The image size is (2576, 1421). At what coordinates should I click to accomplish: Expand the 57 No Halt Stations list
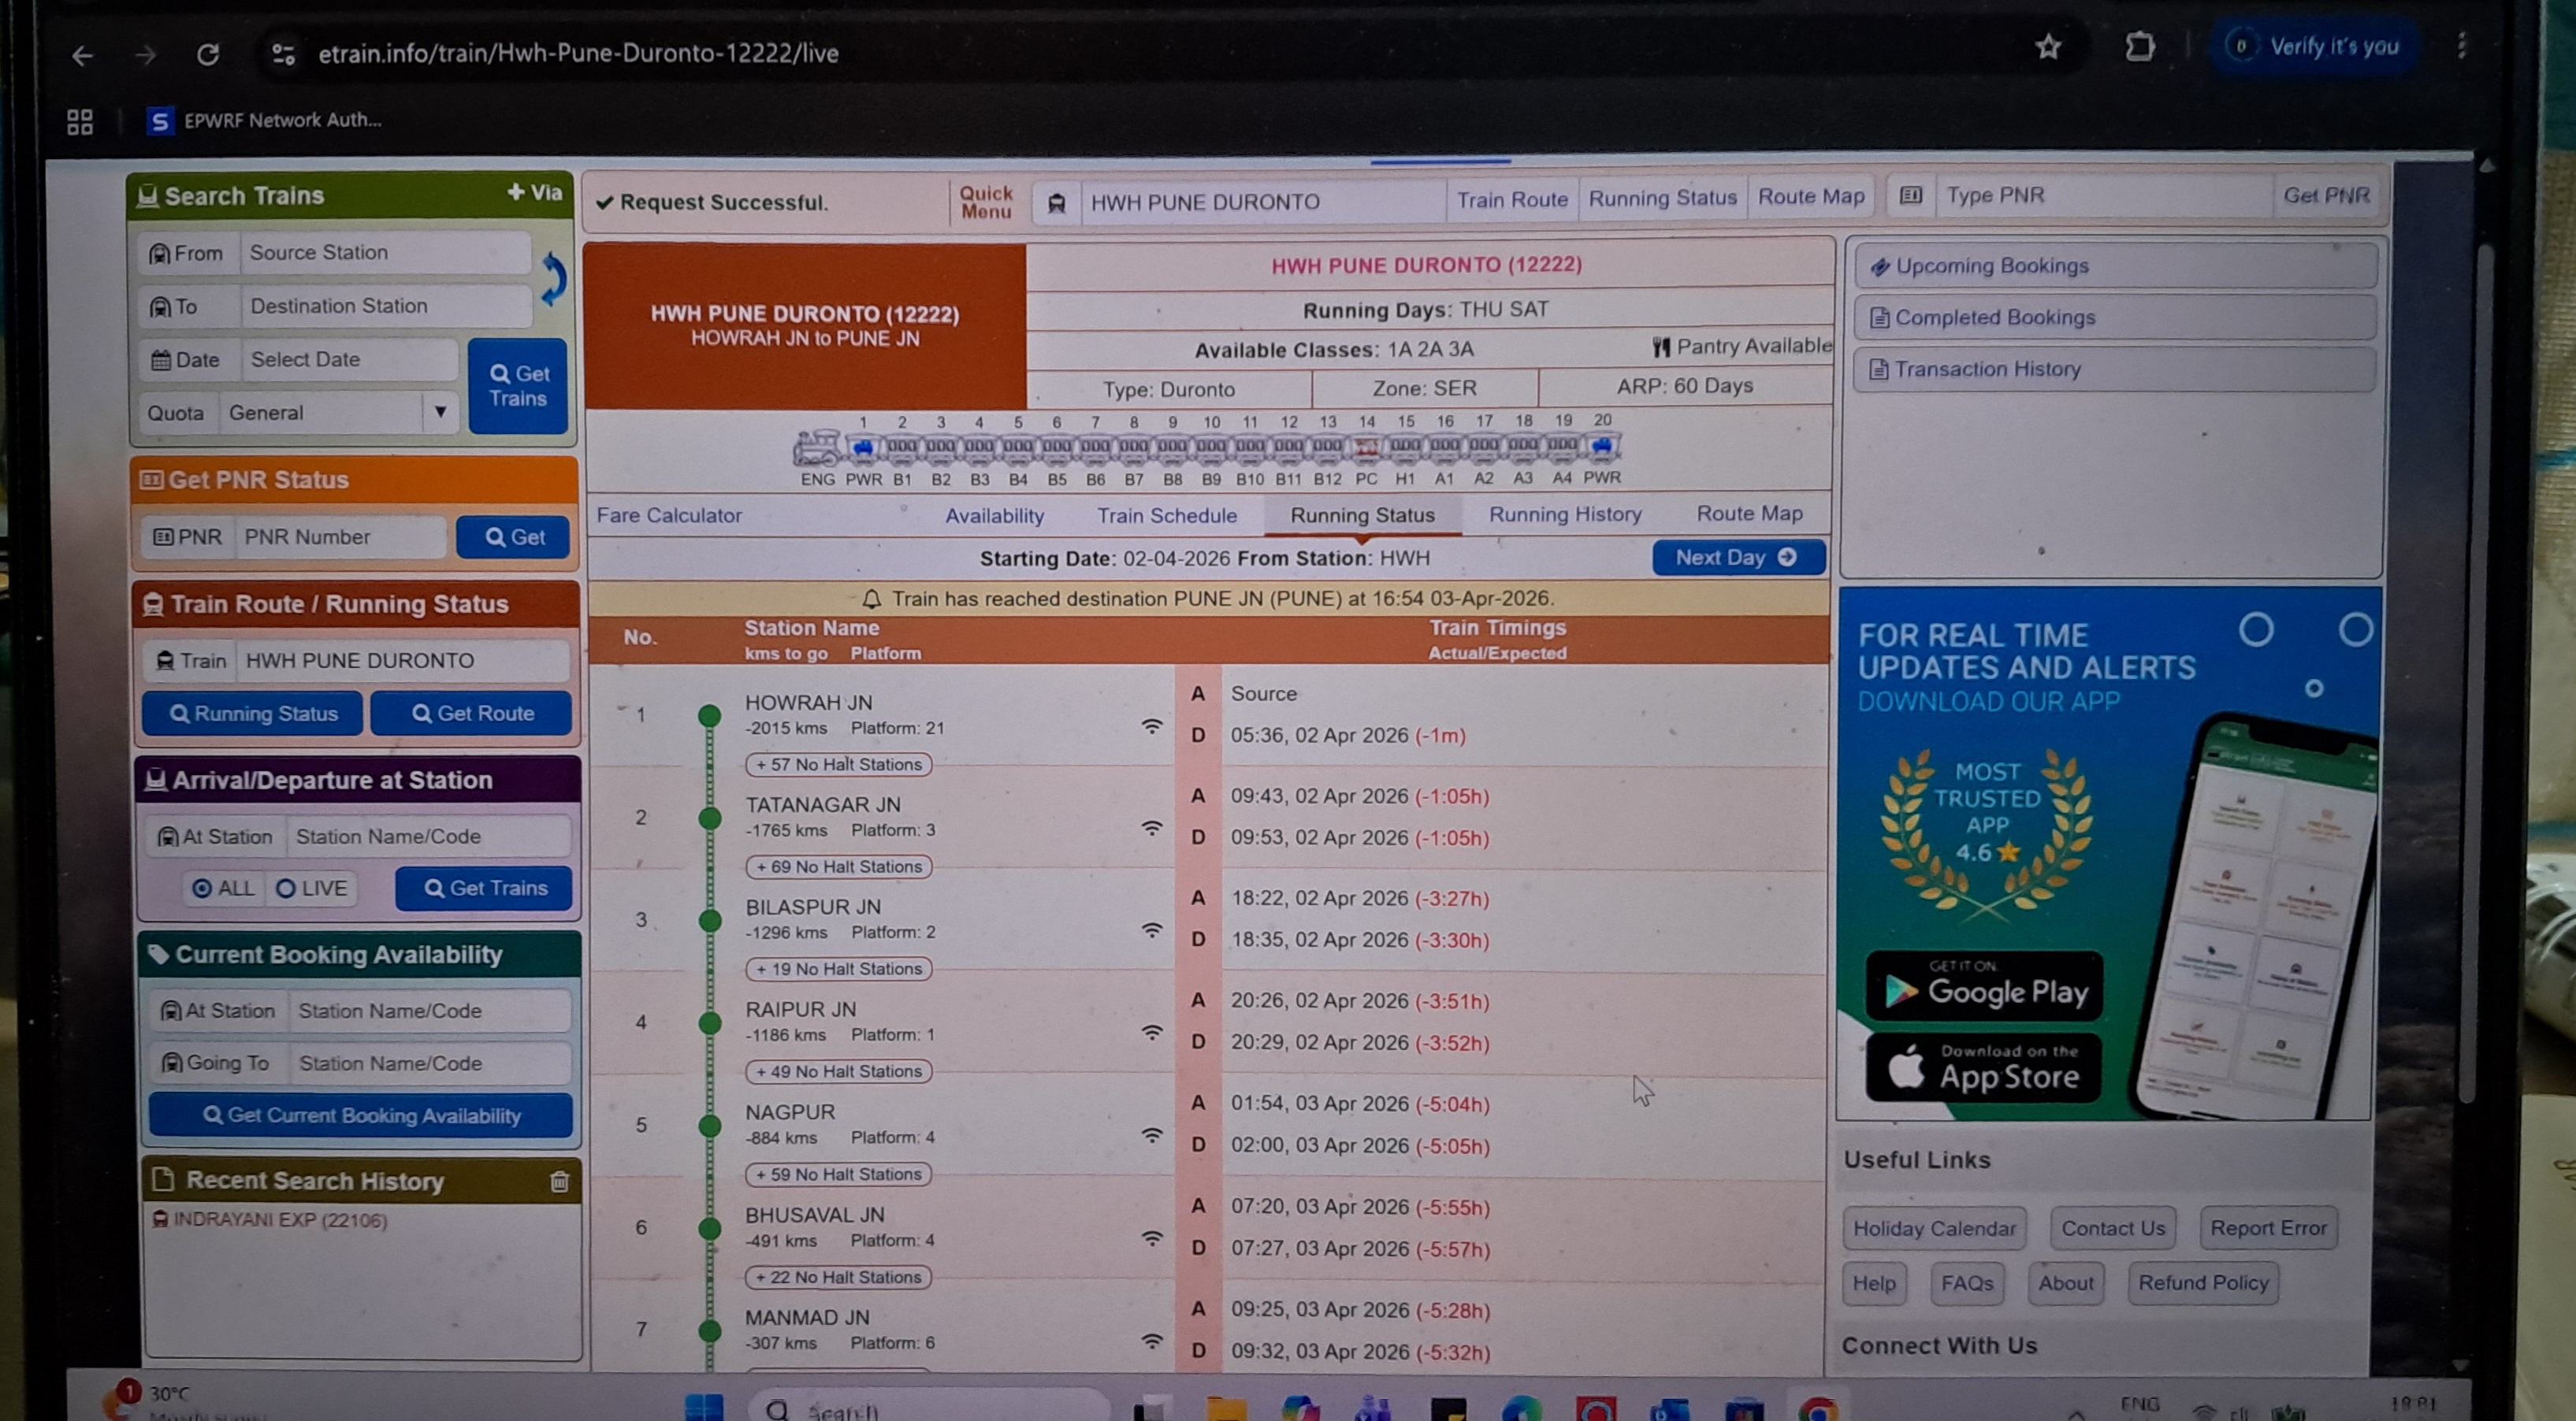click(838, 765)
